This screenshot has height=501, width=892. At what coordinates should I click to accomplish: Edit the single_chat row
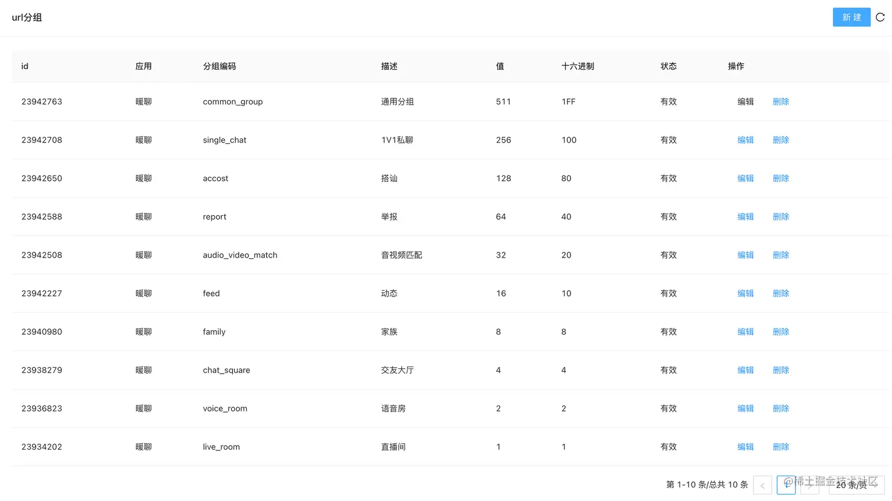(746, 140)
